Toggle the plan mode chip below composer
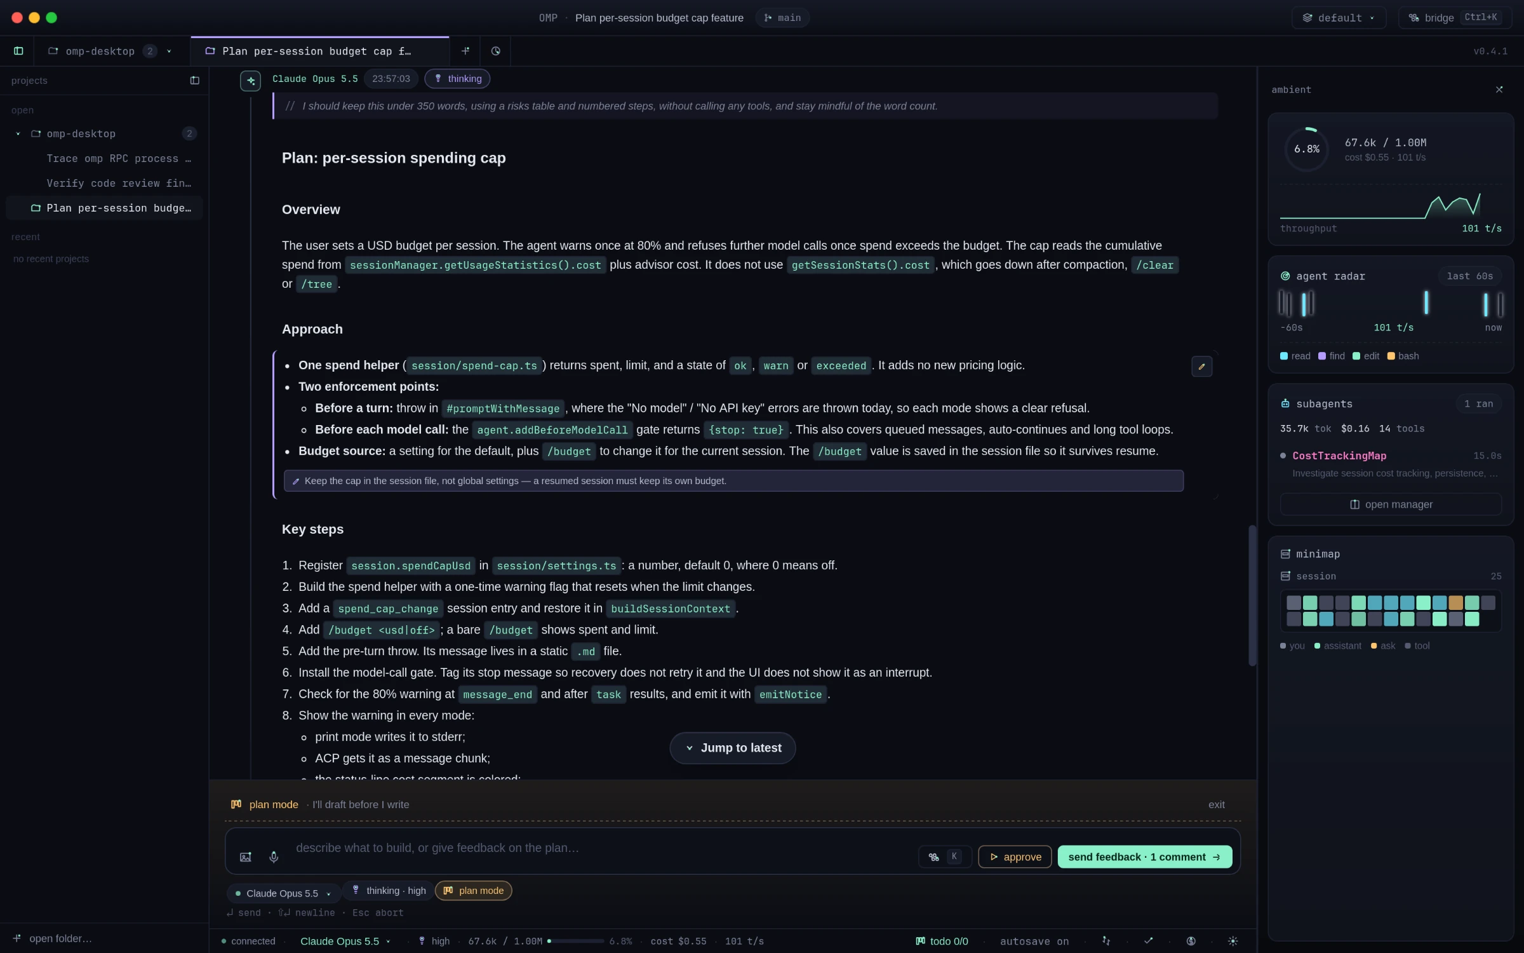 [x=473, y=891]
